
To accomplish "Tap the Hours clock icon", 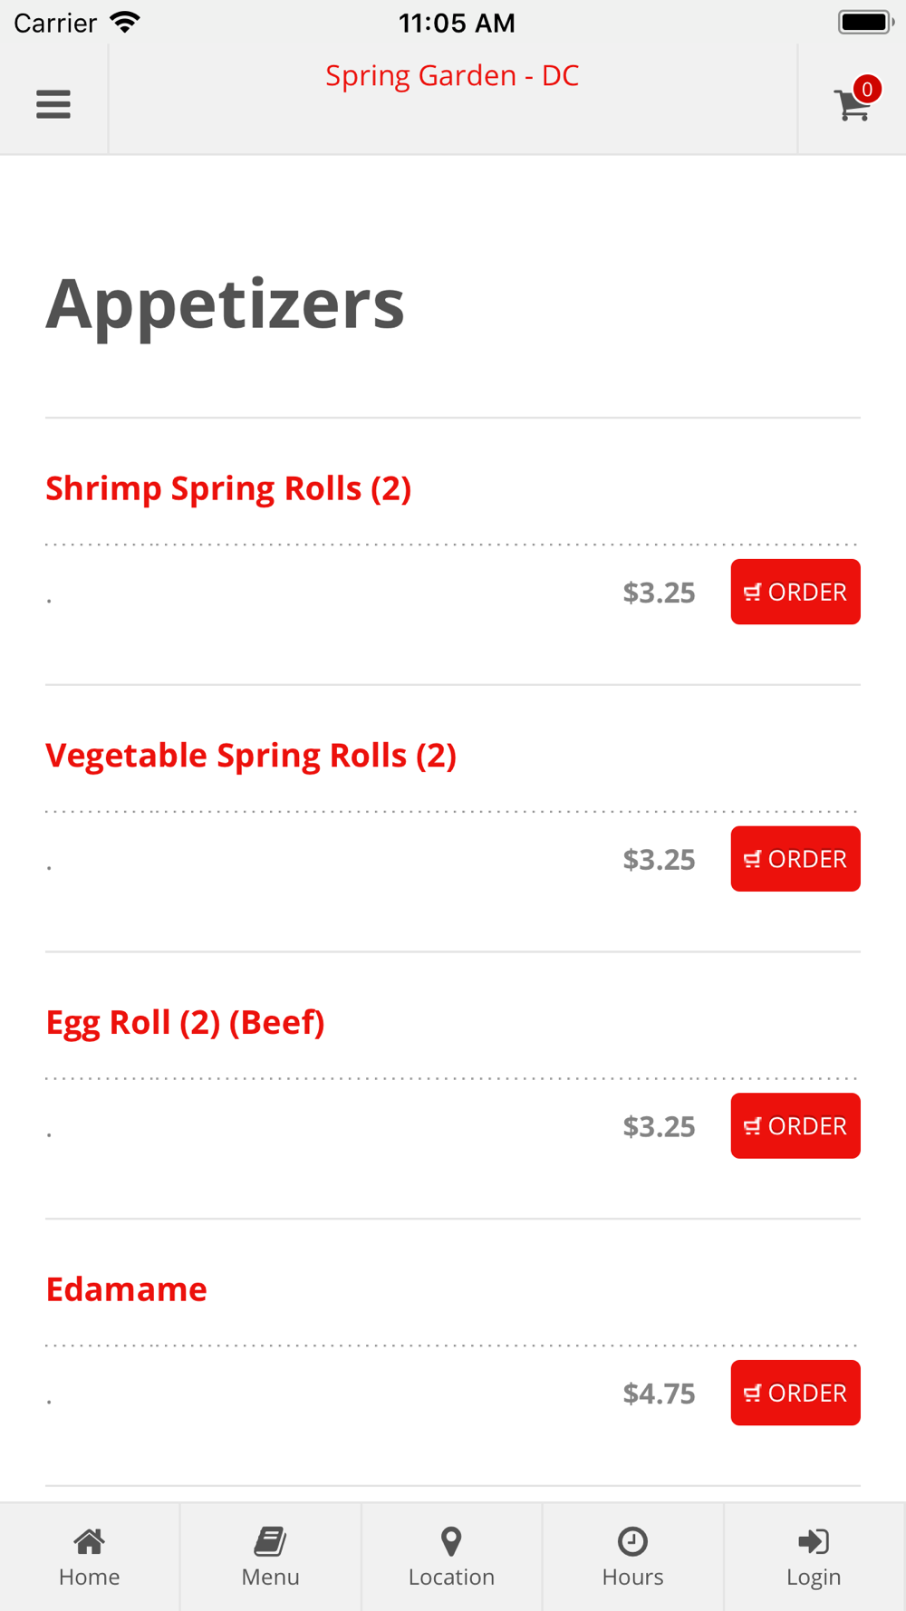I will pos(632,1541).
